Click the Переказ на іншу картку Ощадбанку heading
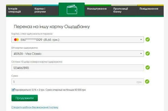This screenshot has height=111, width=168. 52,26
